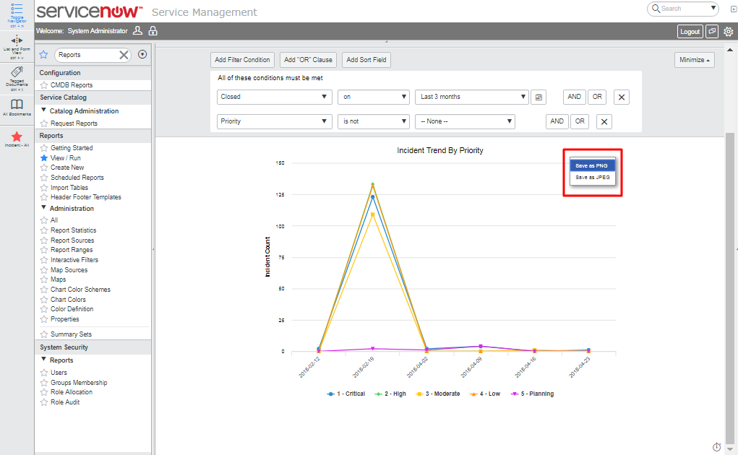Select Save as PNG menu option
This screenshot has width=738, height=455.
click(x=591, y=165)
